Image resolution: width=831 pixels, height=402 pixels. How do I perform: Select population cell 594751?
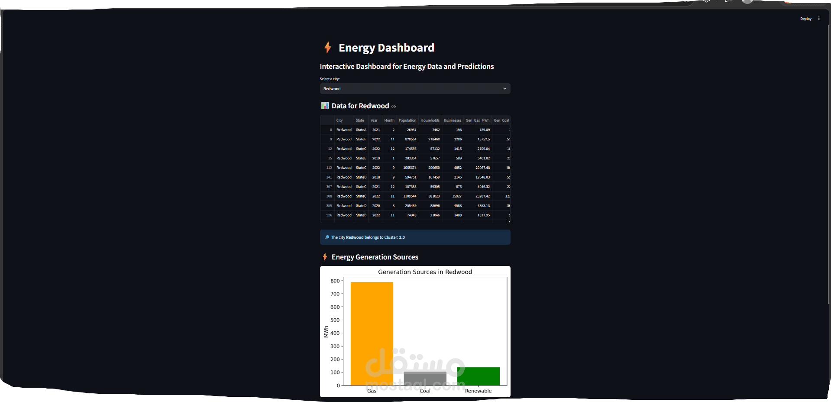pos(407,178)
